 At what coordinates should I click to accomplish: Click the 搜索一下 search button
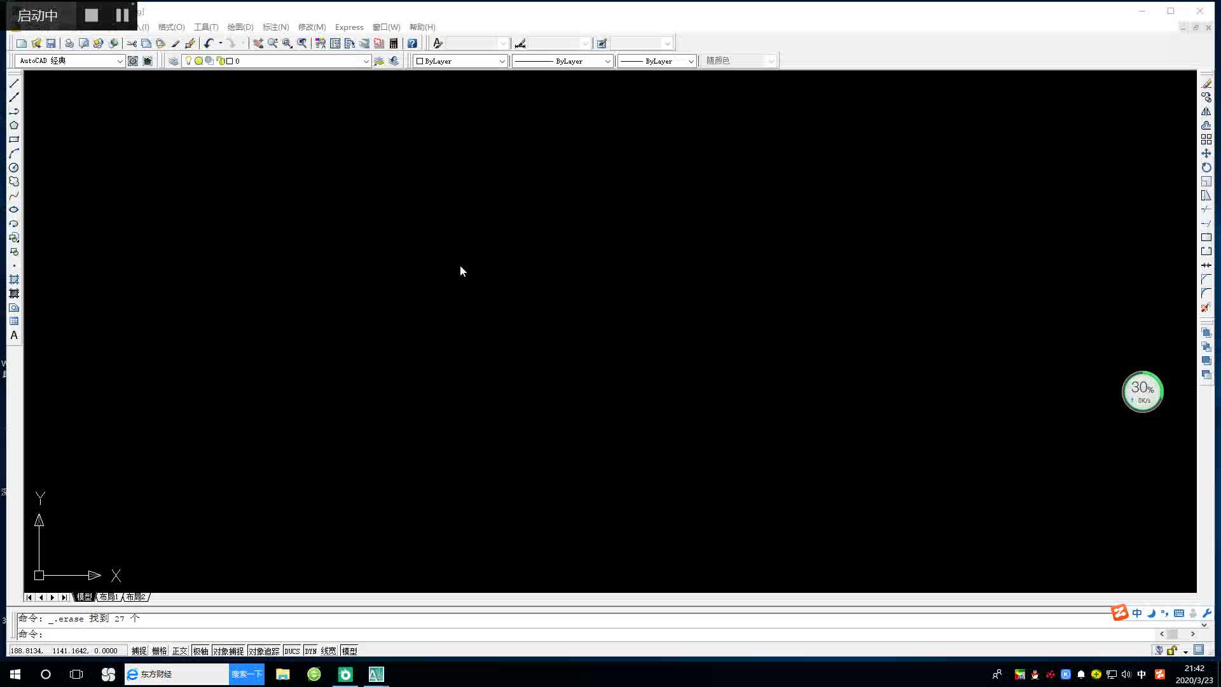click(x=246, y=674)
